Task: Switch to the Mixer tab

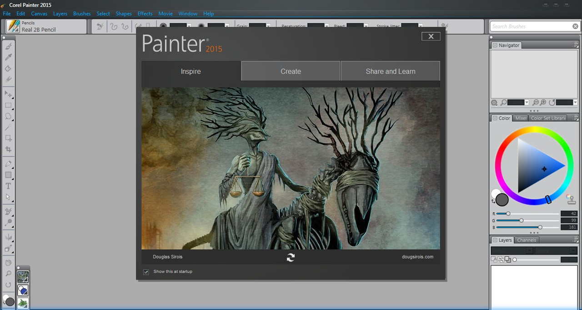Action: point(521,118)
